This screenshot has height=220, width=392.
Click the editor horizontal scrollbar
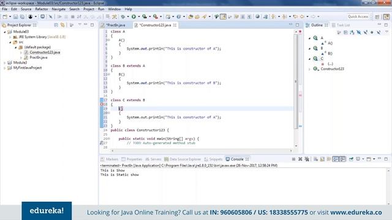(202, 150)
